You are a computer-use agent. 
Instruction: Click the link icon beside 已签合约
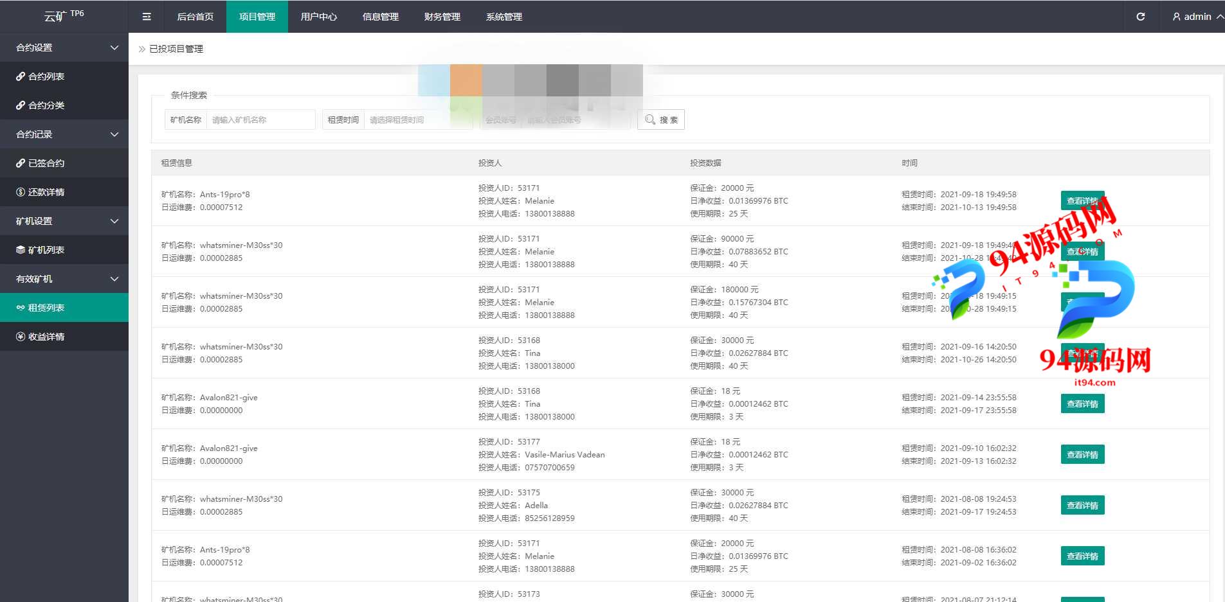point(21,163)
